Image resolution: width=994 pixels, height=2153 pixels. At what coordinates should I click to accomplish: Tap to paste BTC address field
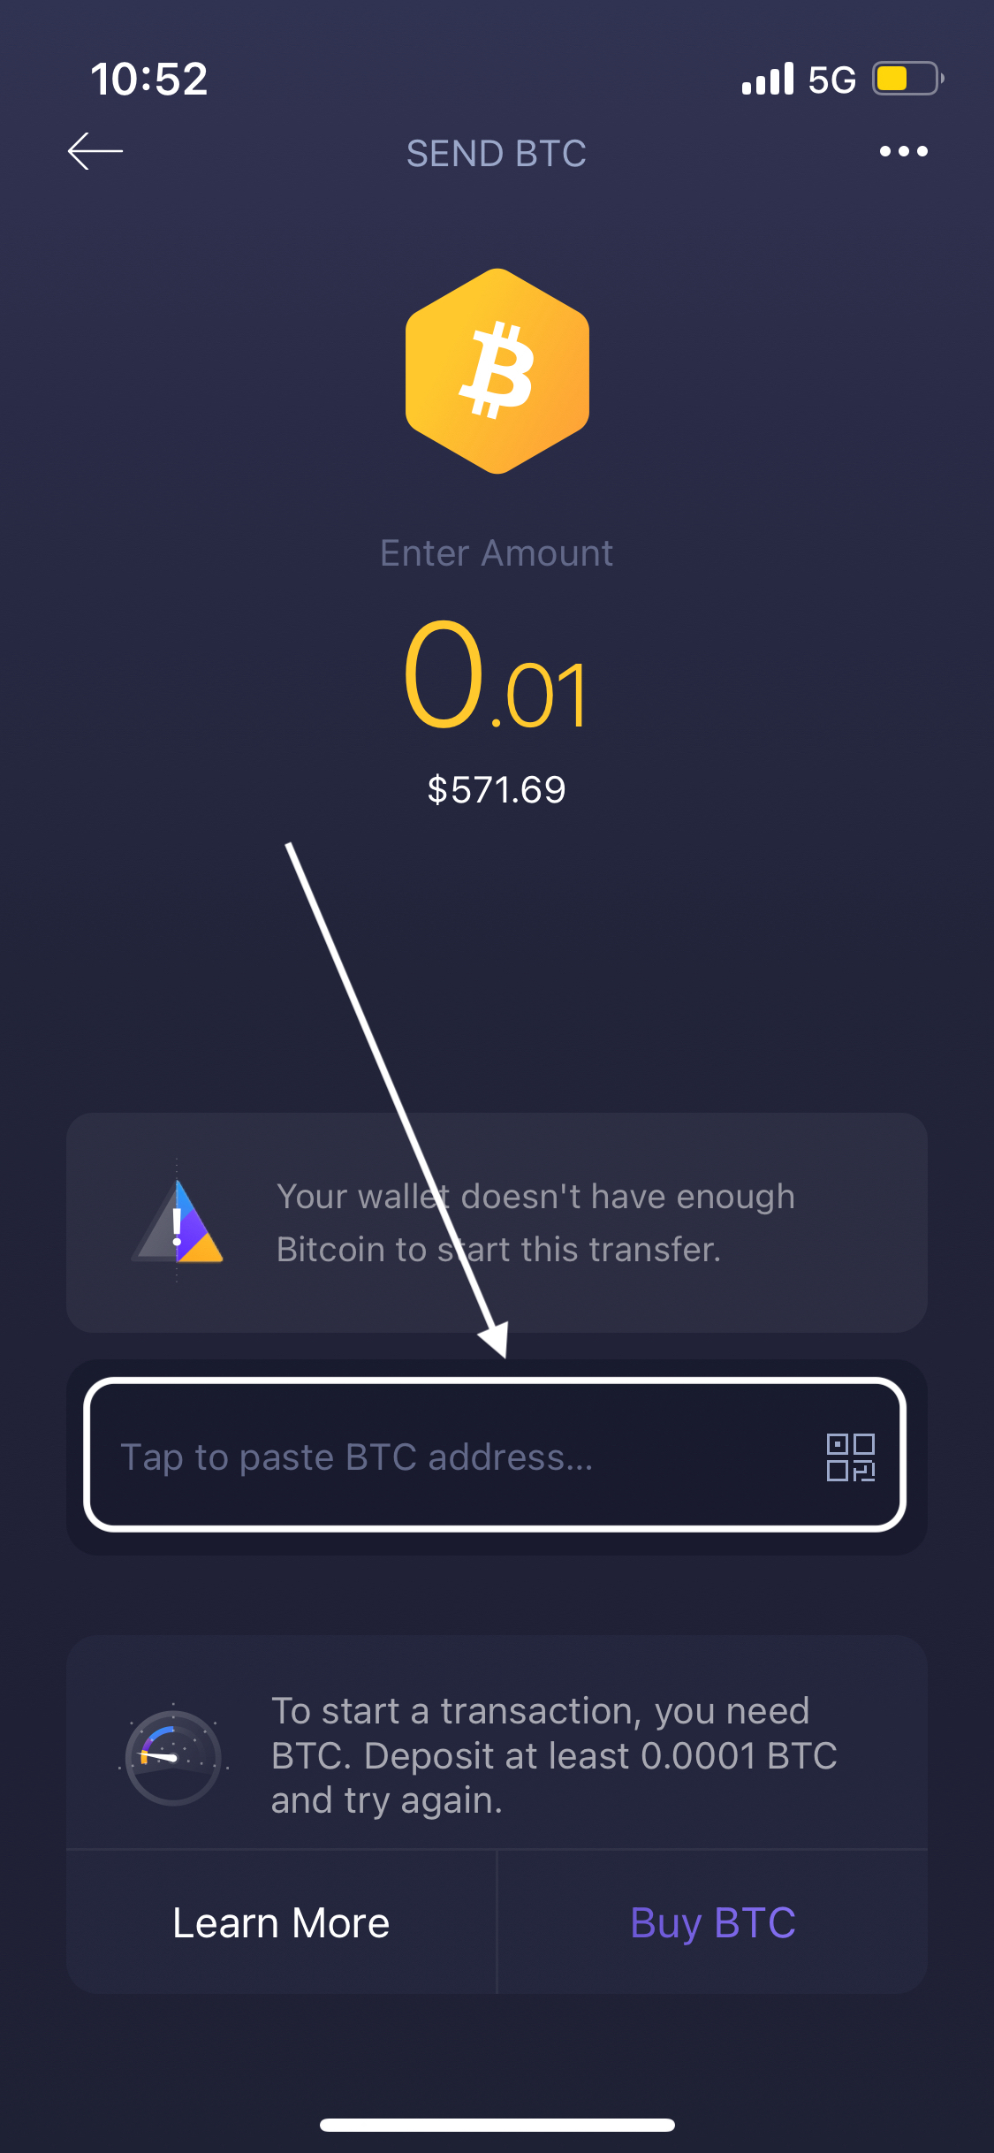click(x=495, y=1455)
